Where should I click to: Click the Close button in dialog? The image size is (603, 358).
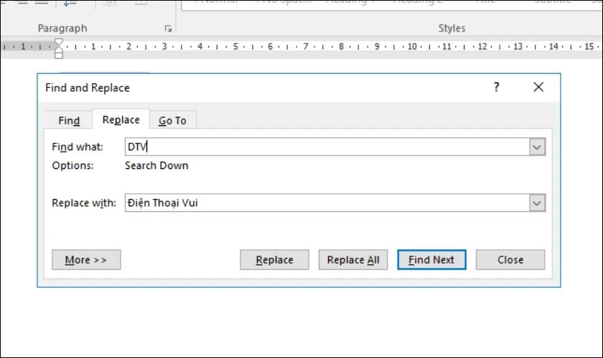(510, 260)
